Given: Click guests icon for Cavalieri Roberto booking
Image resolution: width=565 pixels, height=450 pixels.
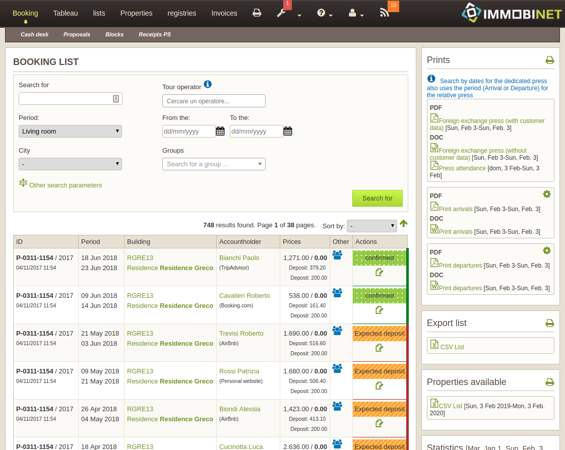Looking at the screenshot, I should [337, 293].
